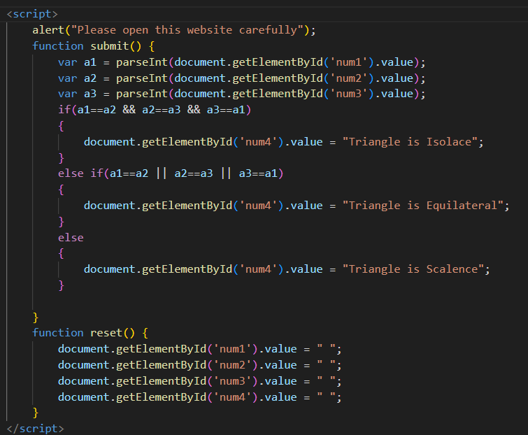This screenshot has width=528, height=435.
Task: Click the closing brace of the reset function
Action: (x=36, y=413)
